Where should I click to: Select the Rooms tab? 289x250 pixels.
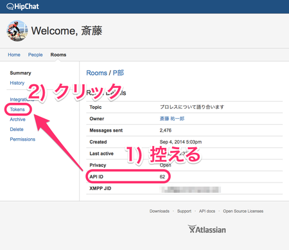click(58, 55)
